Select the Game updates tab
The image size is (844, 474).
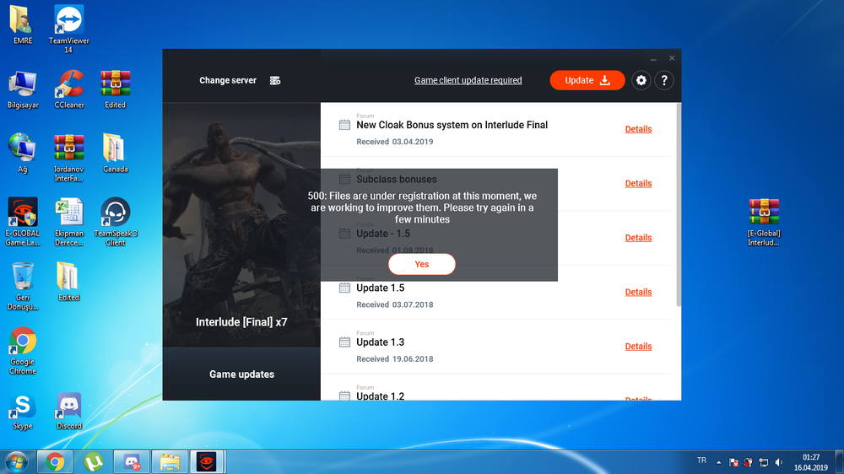point(241,374)
